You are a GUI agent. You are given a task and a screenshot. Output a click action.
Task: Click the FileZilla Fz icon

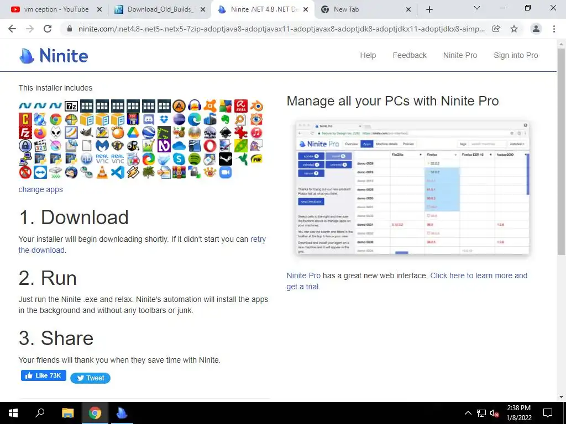(25, 132)
